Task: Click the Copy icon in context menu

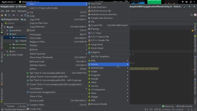Action: point(28,16)
